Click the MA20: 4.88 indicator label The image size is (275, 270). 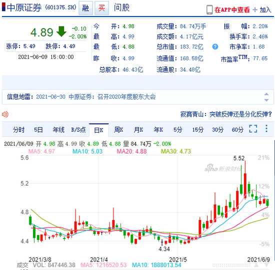[131, 151]
